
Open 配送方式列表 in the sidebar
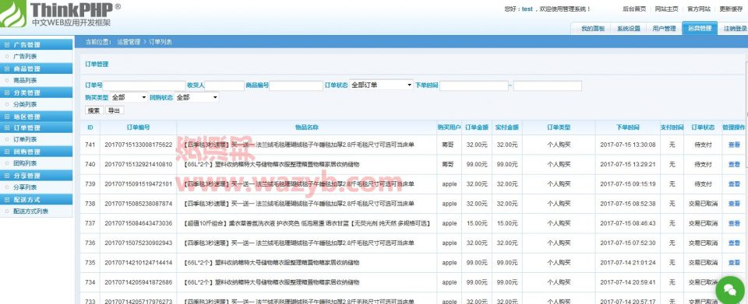[x=31, y=211]
